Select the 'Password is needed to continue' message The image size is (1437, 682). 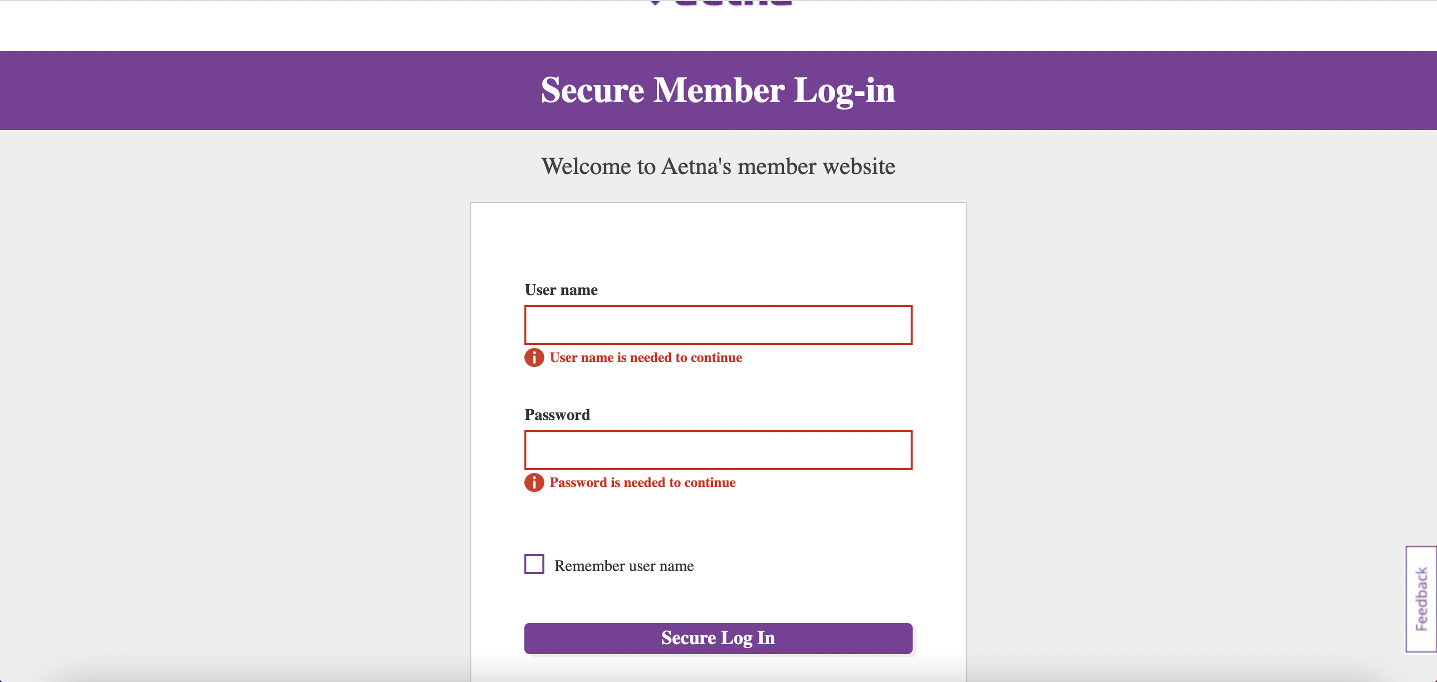642,482
